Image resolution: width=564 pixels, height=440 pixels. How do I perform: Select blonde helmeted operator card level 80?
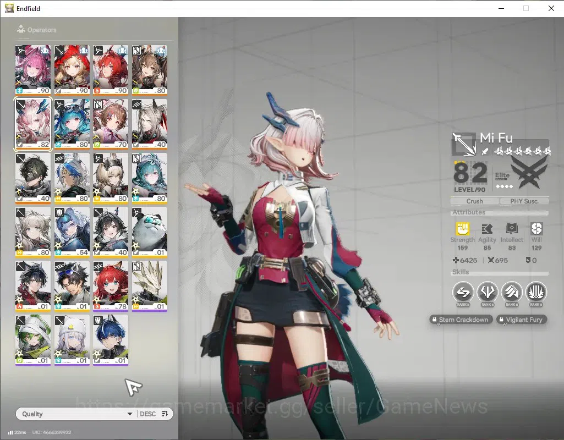[x=111, y=178]
